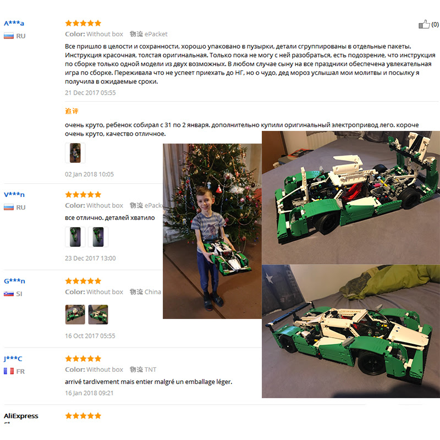Click G***n's five-star rating
Viewport: 440px width, 440px height.
[83, 281]
